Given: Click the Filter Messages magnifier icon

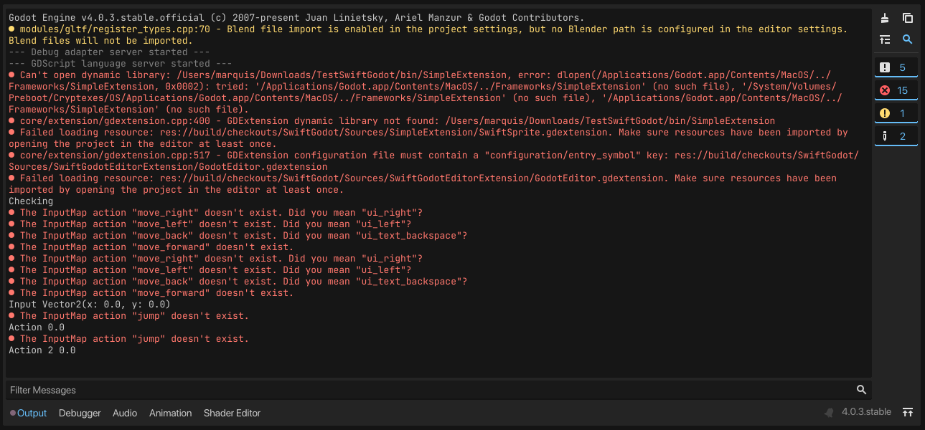Looking at the screenshot, I should (x=860, y=389).
